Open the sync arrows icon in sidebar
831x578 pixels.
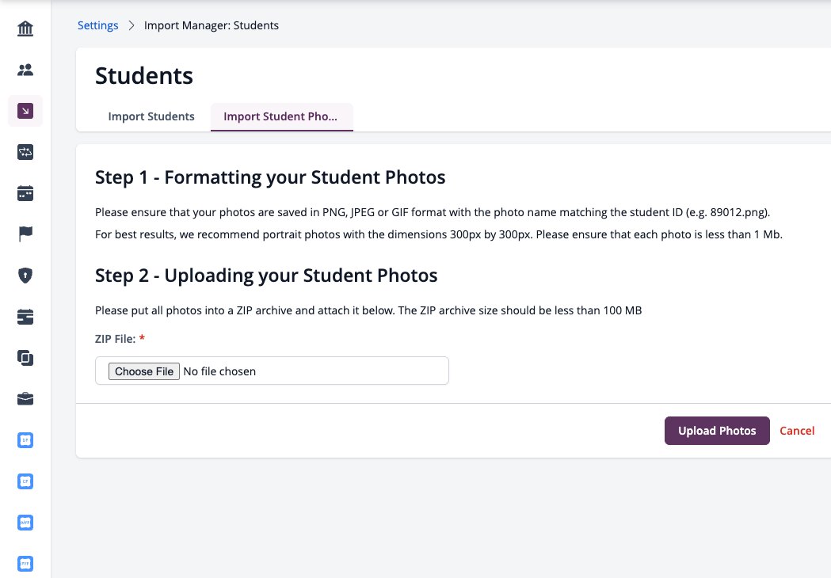[25, 152]
